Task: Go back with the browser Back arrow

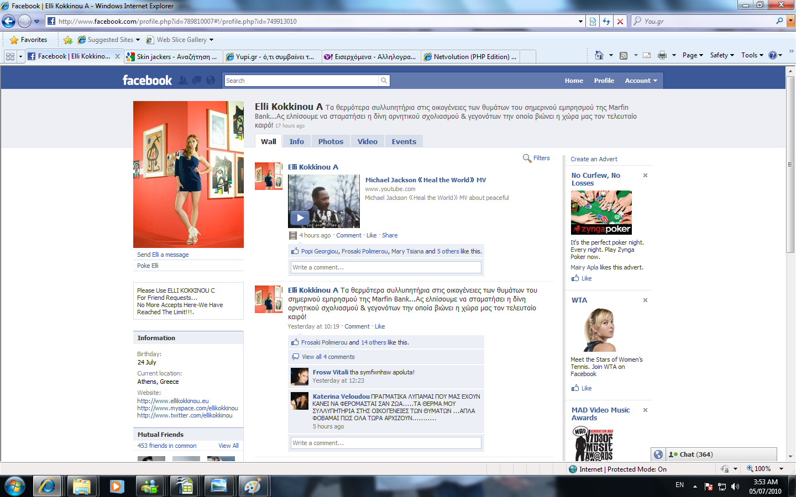Action: point(9,21)
